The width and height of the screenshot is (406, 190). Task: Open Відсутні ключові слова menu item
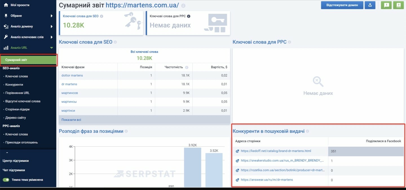[x=23, y=101]
